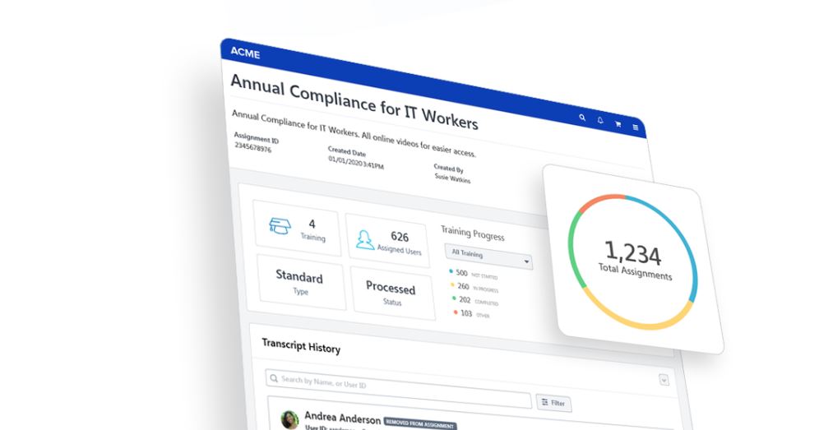This screenshot has height=430, width=833.
Task: Click the Removed From Assignment badge
Action: coord(419,423)
